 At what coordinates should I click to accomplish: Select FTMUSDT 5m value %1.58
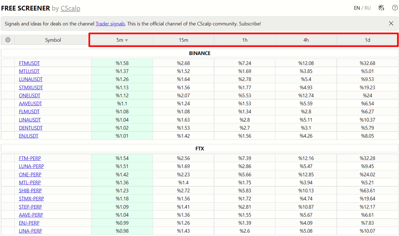[x=122, y=63]
